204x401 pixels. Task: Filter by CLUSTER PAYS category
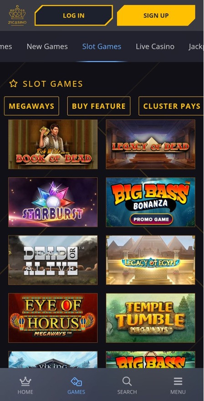[x=171, y=106]
